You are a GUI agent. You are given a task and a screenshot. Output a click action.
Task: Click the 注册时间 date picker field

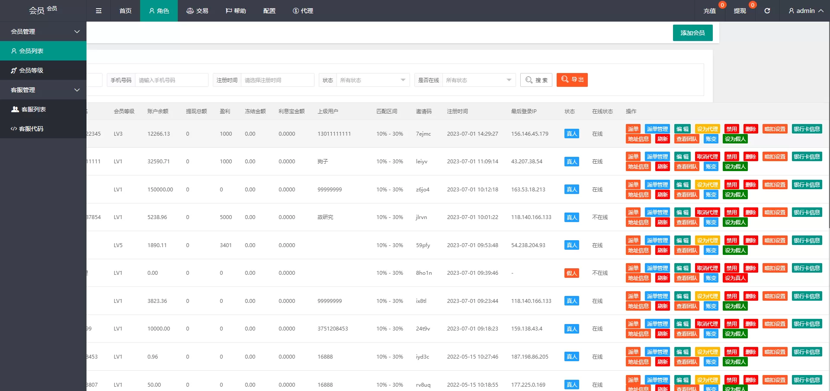[277, 80]
